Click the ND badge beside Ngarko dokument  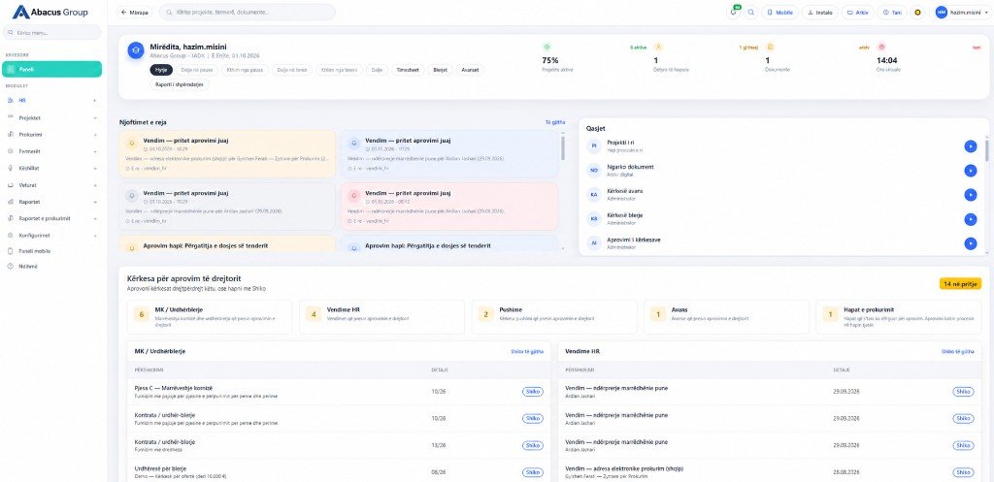tap(594, 171)
